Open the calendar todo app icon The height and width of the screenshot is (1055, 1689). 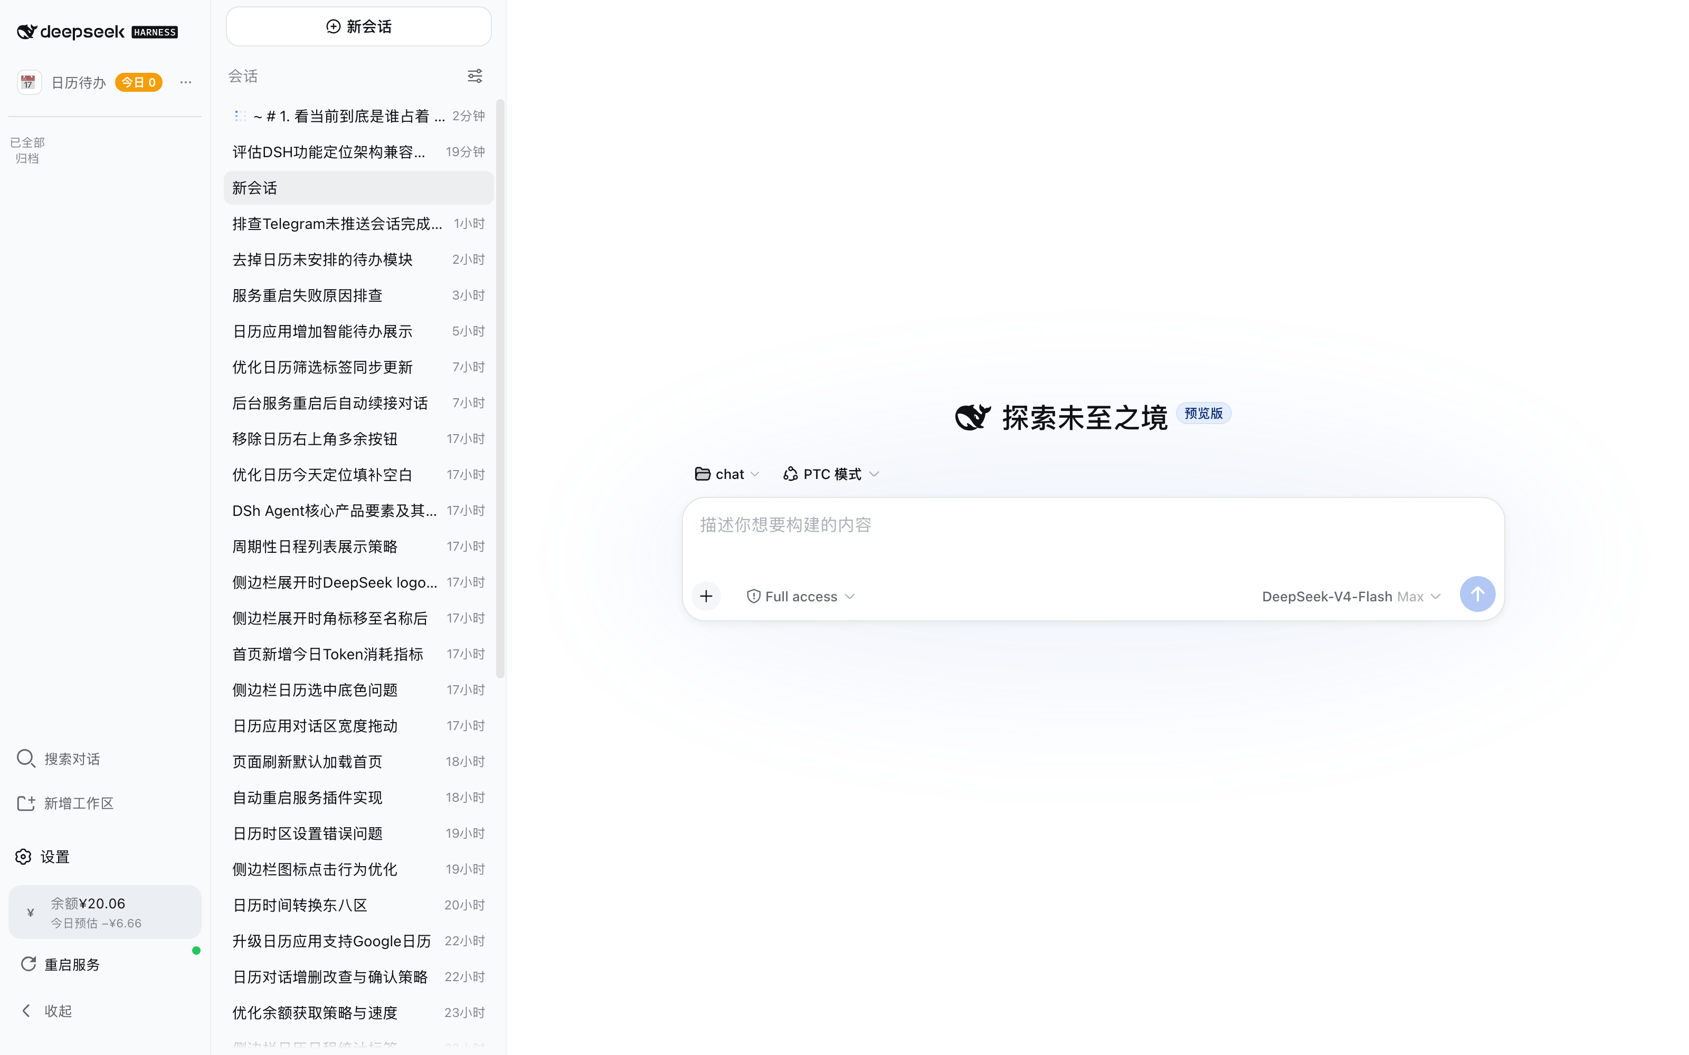(29, 82)
